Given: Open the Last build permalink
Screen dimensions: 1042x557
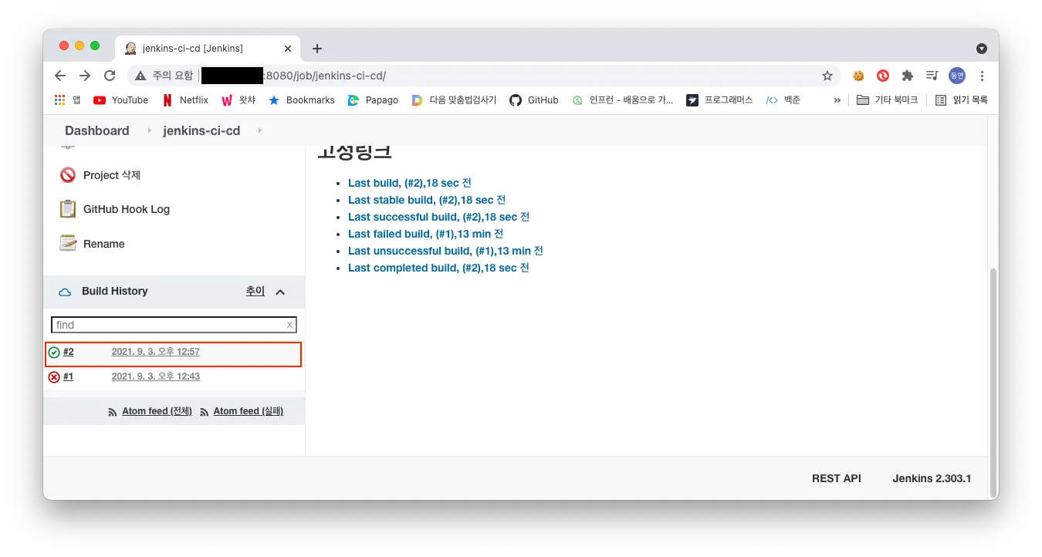Looking at the screenshot, I should 410,183.
